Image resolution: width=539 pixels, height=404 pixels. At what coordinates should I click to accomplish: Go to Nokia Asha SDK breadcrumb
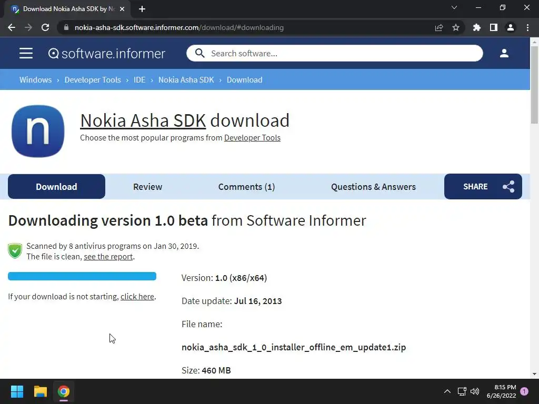click(x=186, y=80)
